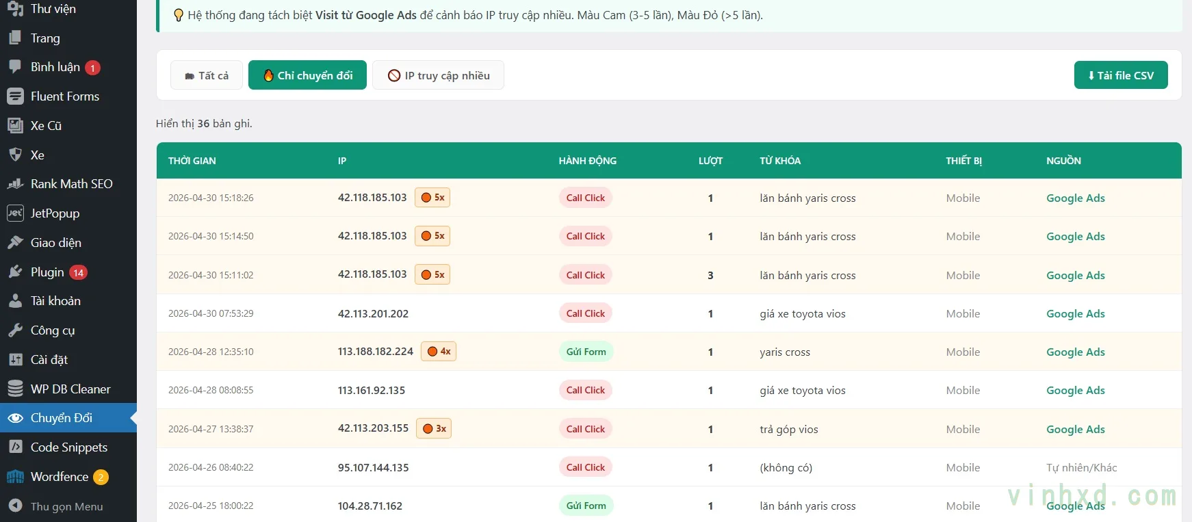Click Google Ads link in trả góp vios row

click(1076, 429)
